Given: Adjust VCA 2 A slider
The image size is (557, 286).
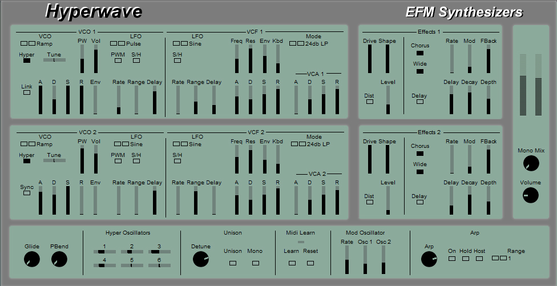Looking at the screenshot, I should pos(296,200).
